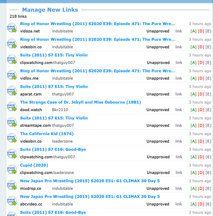Delete the Suits E15 clipwatching.com link [D]

(x=201, y=63)
